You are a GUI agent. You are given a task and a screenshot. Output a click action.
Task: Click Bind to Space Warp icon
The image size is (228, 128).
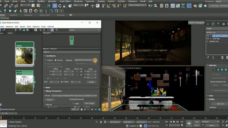pyautogui.click(x=16, y=6)
